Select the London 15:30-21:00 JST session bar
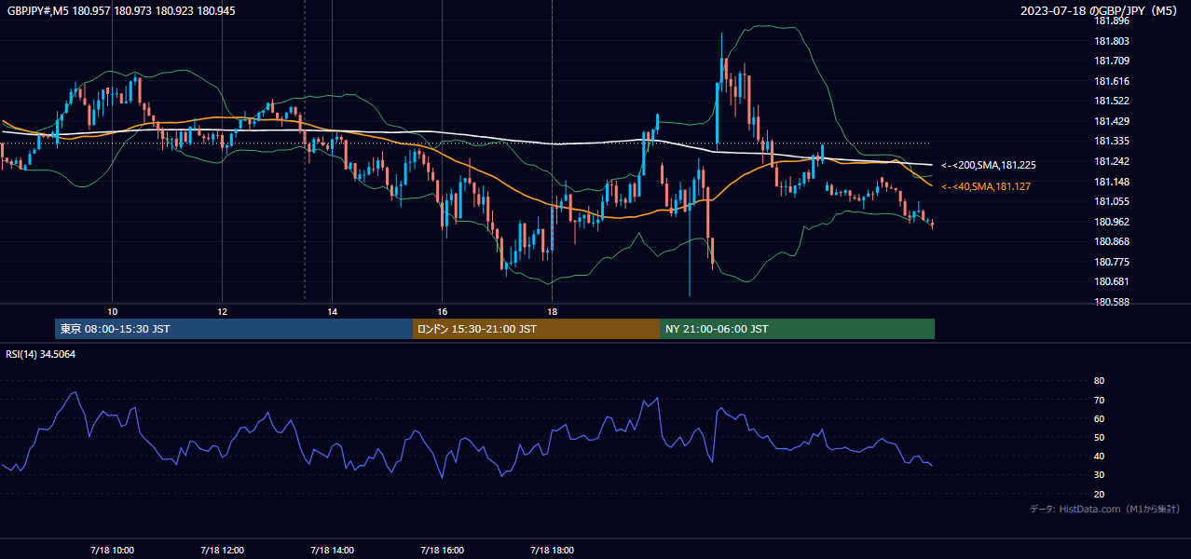The image size is (1191, 559). pyautogui.click(x=536, y=329)
